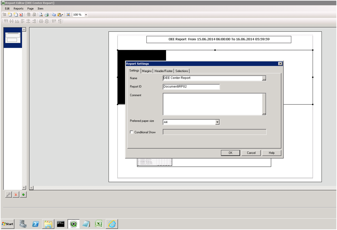337x230 pixels.
Task: Click the Print report toolbar icon
Action: (x=46, y=15)
